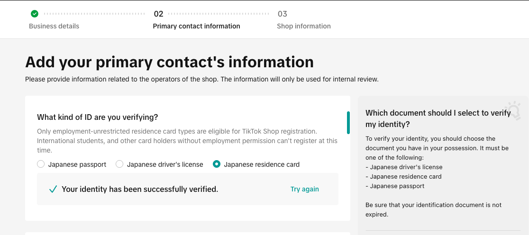529x235 pixels.
Task: Select the Japanese passport radio button
Action: point(41,164)
